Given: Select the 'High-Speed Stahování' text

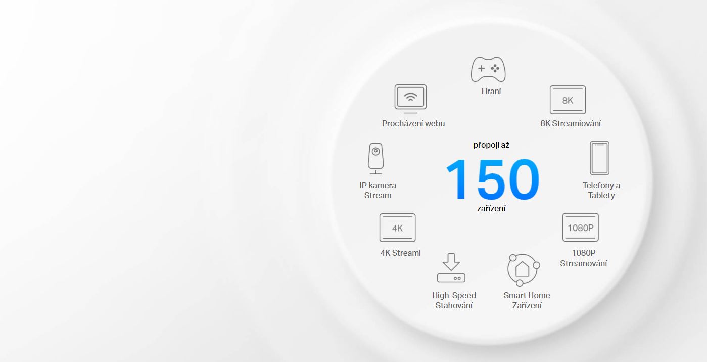Looking at the screenshot, I should pos(454,301).
